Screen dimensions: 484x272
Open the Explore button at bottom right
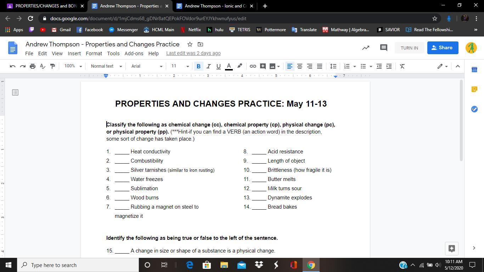click(451, 248)
